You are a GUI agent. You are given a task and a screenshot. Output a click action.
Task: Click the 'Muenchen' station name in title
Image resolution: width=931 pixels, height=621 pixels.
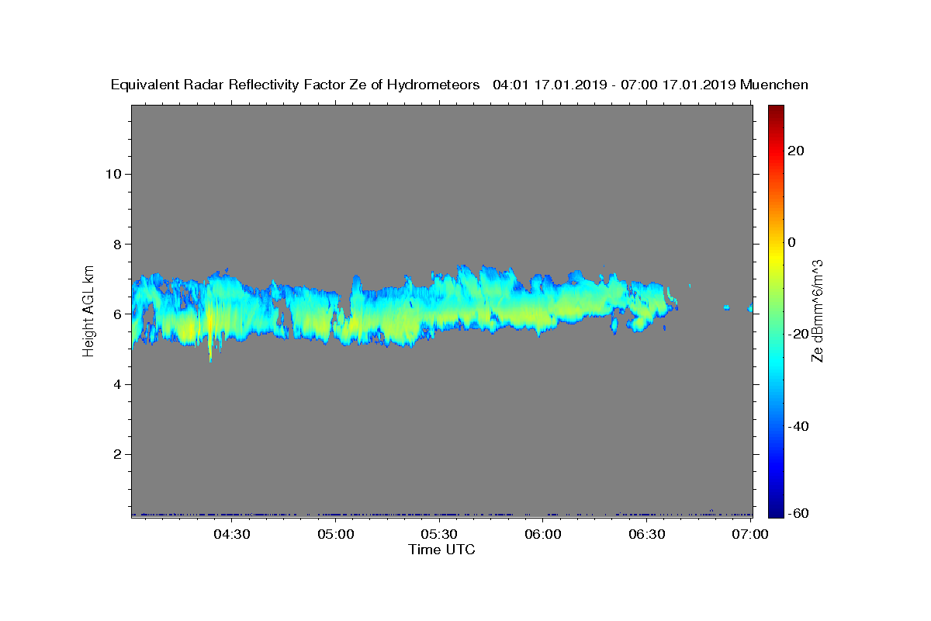point(774,85)
